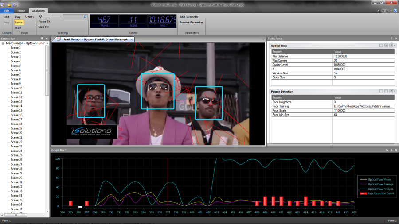The image size is (399, 224).
Task: Click the SCENE timer display
Action: [133, 21]
